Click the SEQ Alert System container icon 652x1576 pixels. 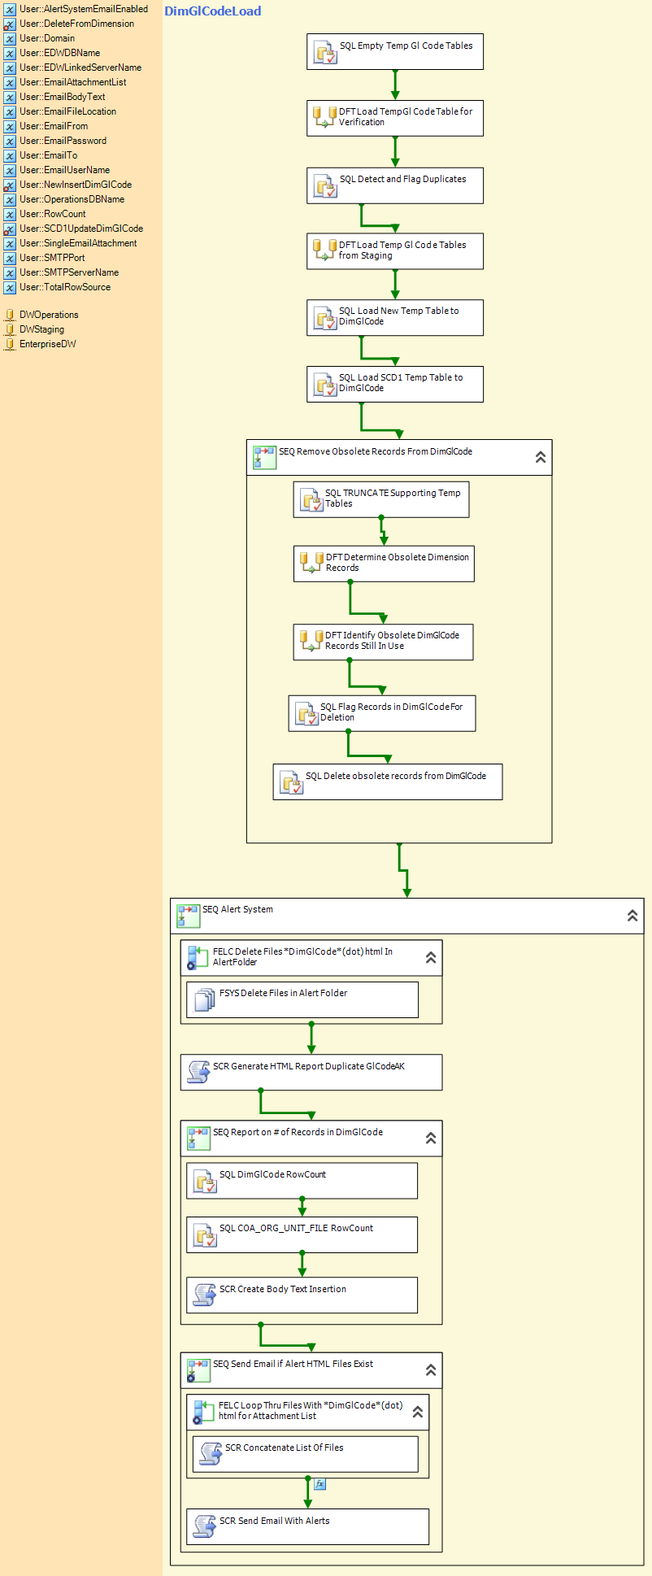[x=189, y=916]
